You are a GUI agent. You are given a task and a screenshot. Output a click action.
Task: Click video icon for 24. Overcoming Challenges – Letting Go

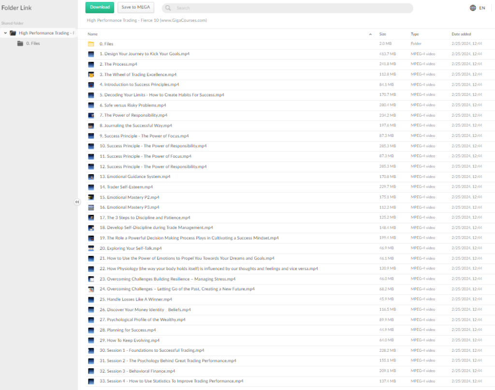point(91,289)
